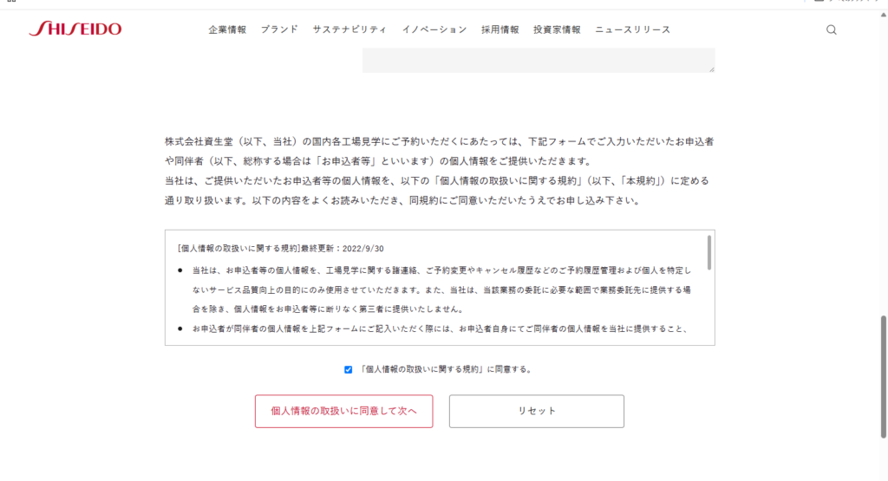Image resolution: width=888 pixels, height=481 pixels.
Task: Go to 採用情報 in navigation
Action: pos(500,29)
